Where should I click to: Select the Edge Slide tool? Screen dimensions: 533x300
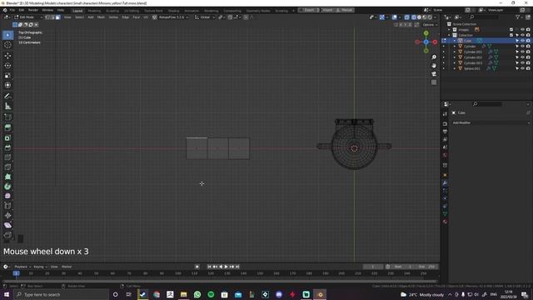tap(7, 206)
